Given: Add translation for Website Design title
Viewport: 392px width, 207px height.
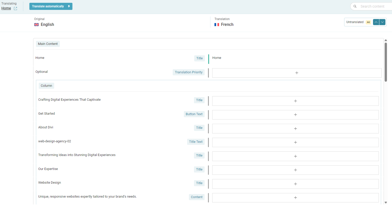Looking at the screenshot, I should [x=295, y=184].
